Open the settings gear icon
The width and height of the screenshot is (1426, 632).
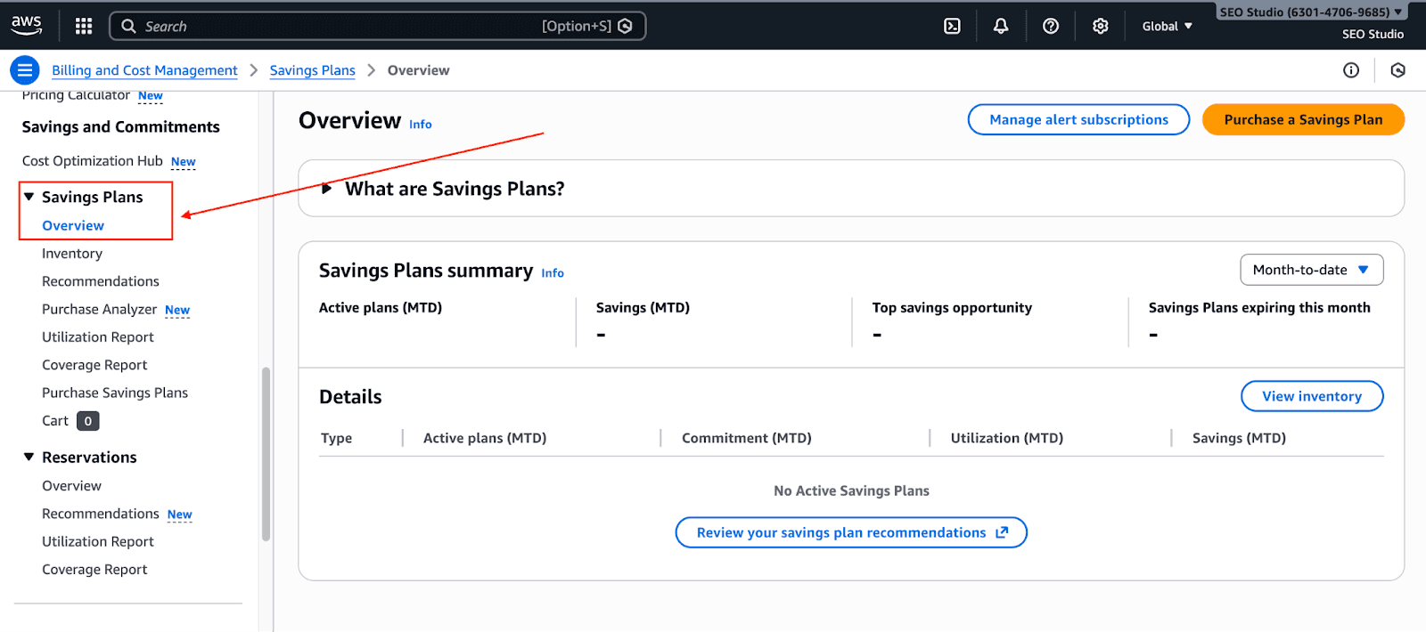1101,26
